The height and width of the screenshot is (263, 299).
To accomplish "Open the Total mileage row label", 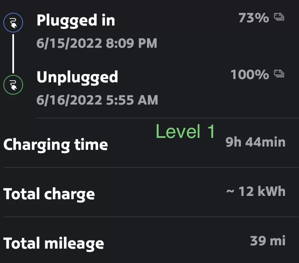I will 54,243.
